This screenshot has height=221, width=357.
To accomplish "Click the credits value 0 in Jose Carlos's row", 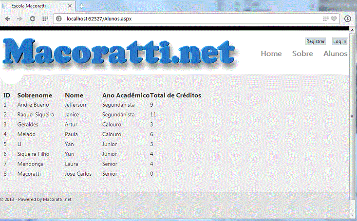I will tap(151, 174).
